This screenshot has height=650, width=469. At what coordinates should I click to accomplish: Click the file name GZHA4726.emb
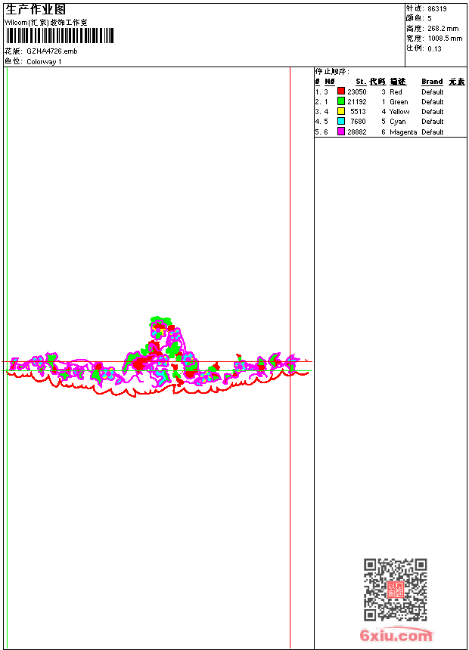(x=52, y=51)
